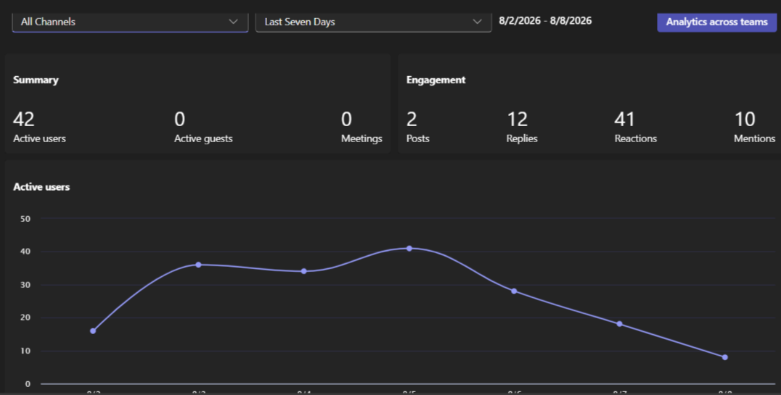This screenshot has width=781, height=395.
Task: Click the date range 8/2/2026 - 8/8/2026
Action: pos(545,21)
